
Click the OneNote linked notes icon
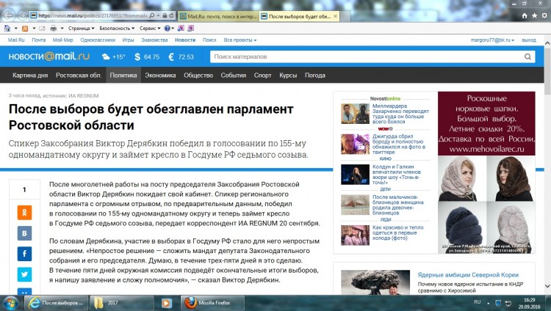click(191, 28)
